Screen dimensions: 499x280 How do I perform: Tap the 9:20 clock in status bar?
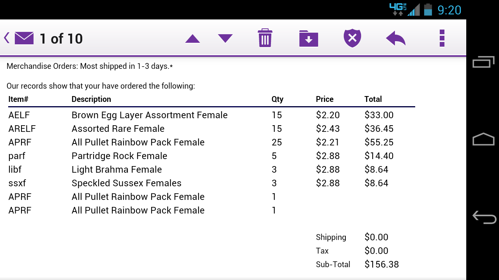449,10
